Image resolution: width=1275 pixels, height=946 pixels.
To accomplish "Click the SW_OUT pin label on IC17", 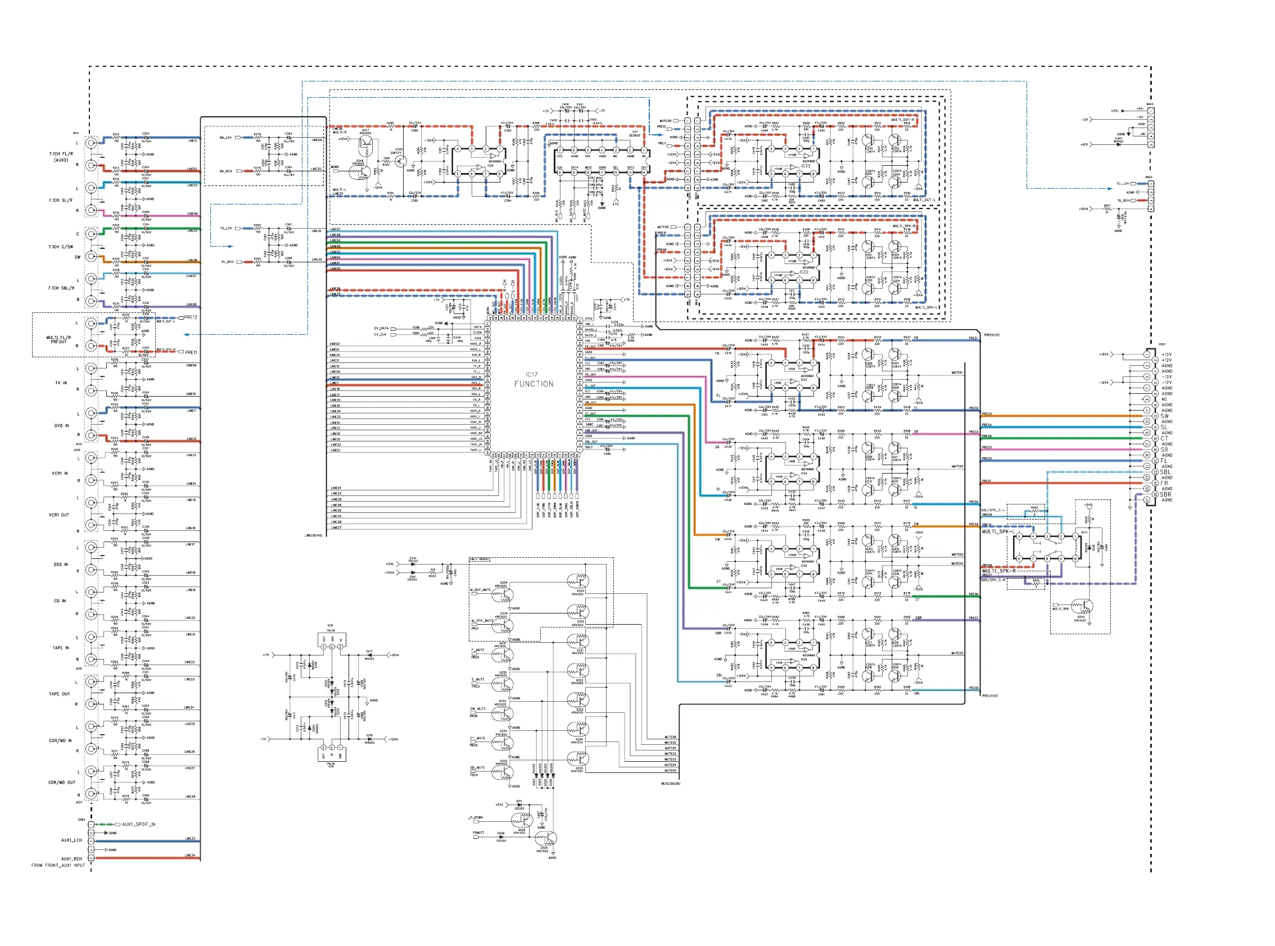I will (x=590, y=402).
